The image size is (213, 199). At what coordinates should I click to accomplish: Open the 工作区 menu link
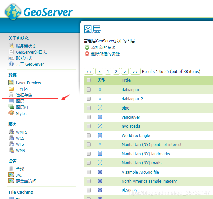click(x=22, y=89)
